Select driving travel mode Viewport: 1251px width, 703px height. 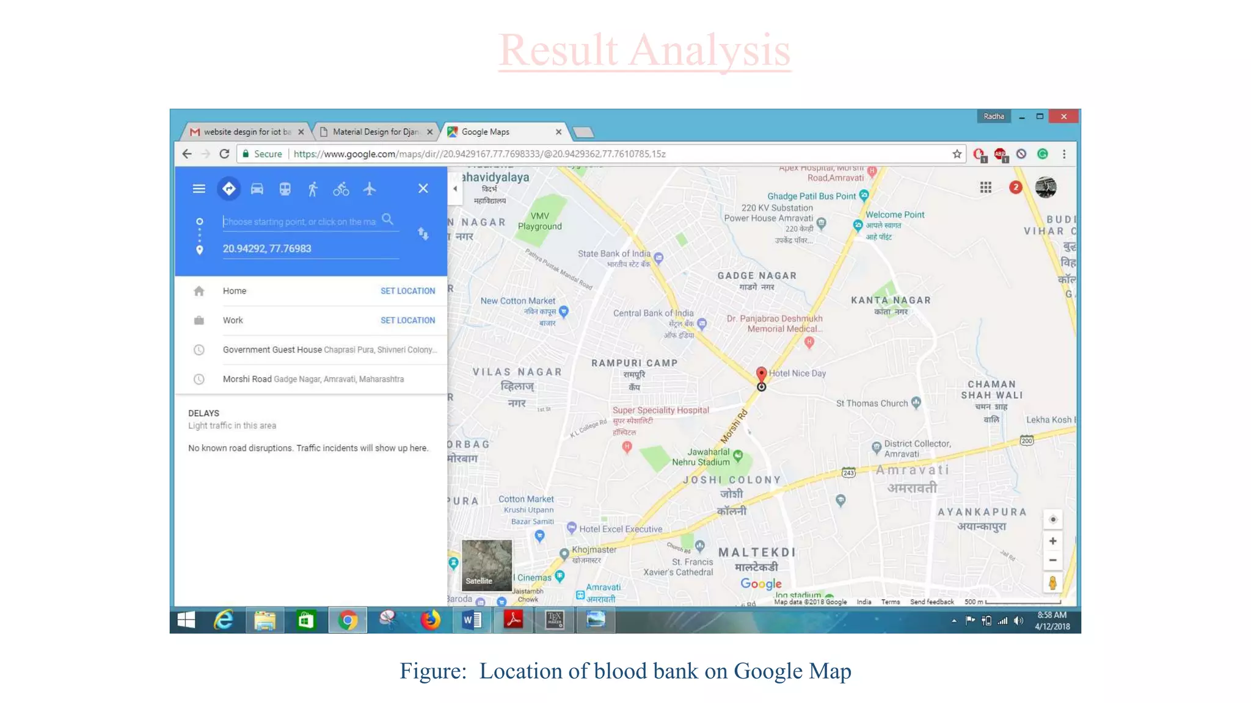[257, 189]
